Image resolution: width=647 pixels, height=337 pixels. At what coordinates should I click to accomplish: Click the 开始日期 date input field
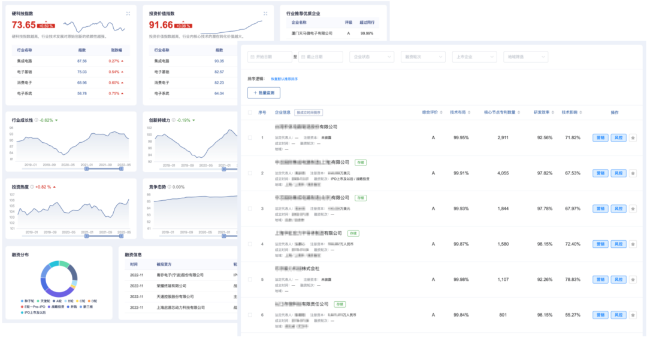pos(269,57)
